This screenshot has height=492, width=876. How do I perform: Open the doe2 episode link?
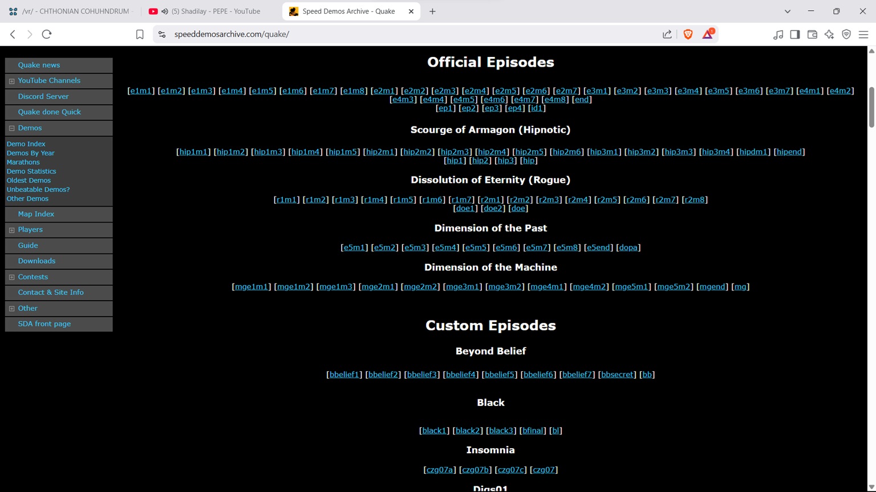[x=492, y=208]
